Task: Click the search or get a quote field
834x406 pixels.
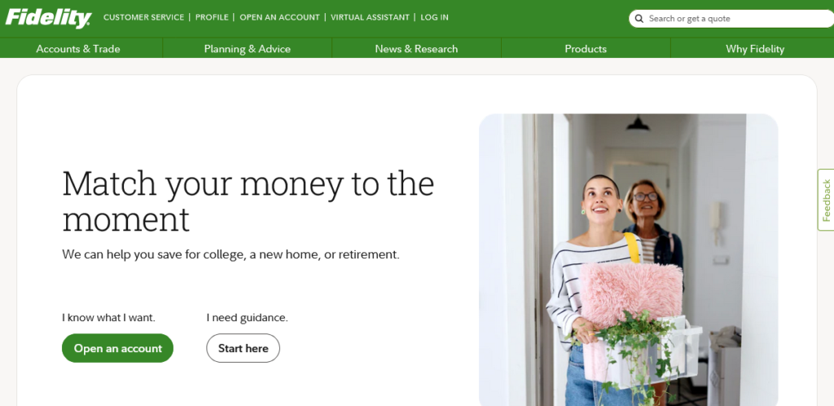Action: click(731, 19)
